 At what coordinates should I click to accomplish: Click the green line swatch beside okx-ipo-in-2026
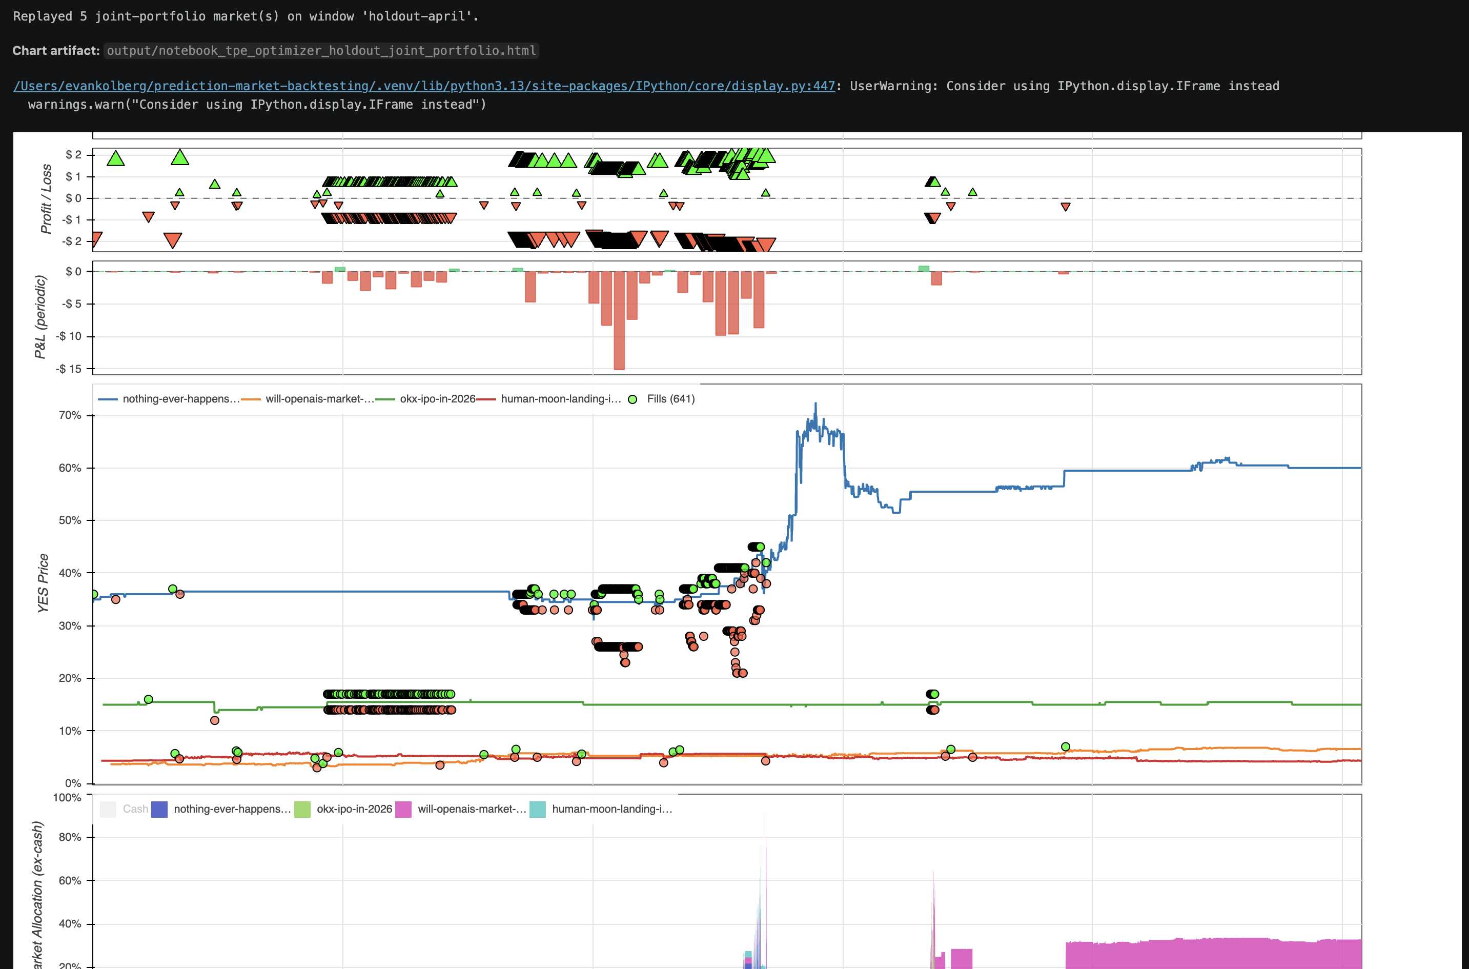pos(386,399)
